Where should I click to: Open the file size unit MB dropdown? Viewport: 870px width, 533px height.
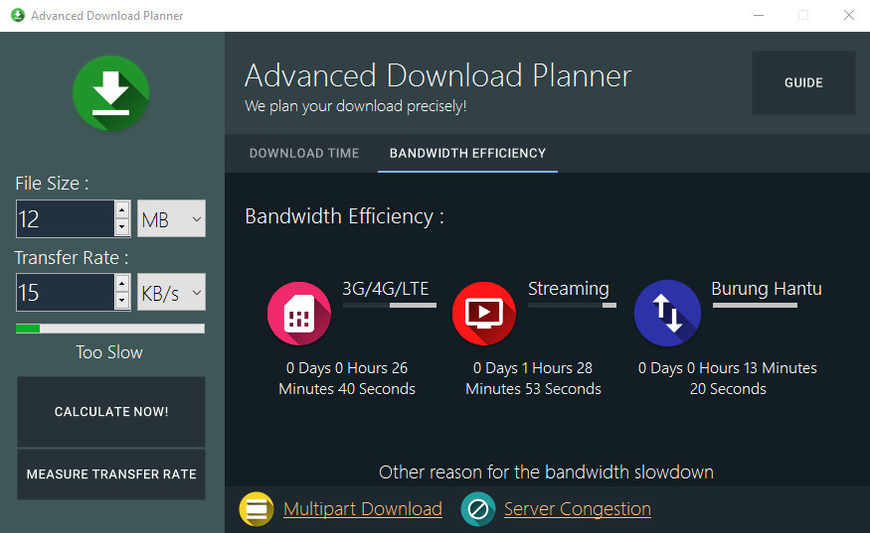pos(171,218)
